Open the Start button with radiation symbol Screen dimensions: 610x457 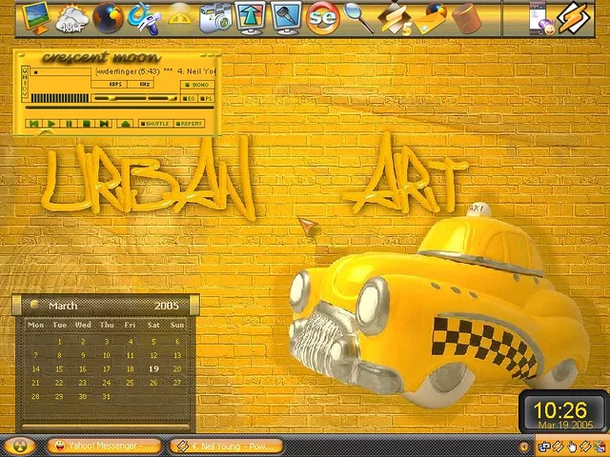point(19,446)
